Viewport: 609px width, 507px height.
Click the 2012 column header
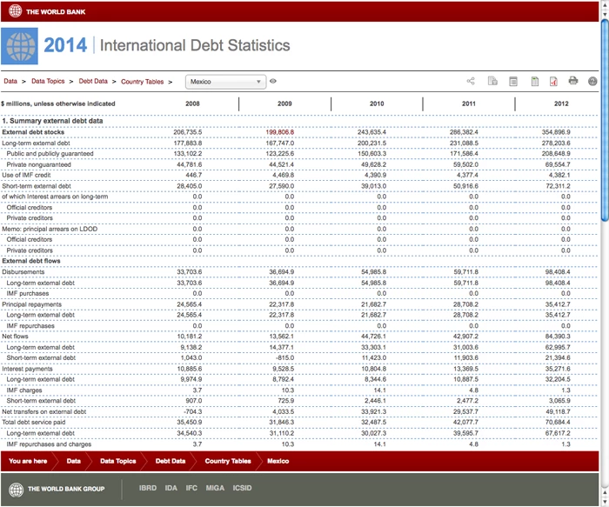pos(561,103)
